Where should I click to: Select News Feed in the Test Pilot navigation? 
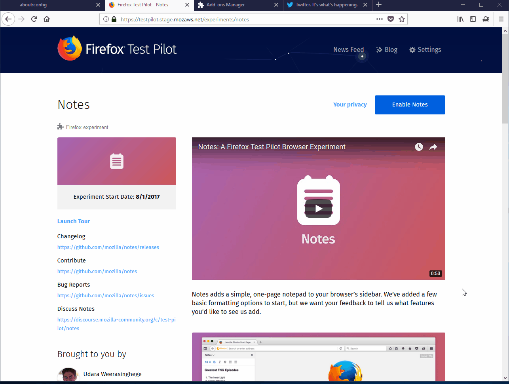coord(348,49)
